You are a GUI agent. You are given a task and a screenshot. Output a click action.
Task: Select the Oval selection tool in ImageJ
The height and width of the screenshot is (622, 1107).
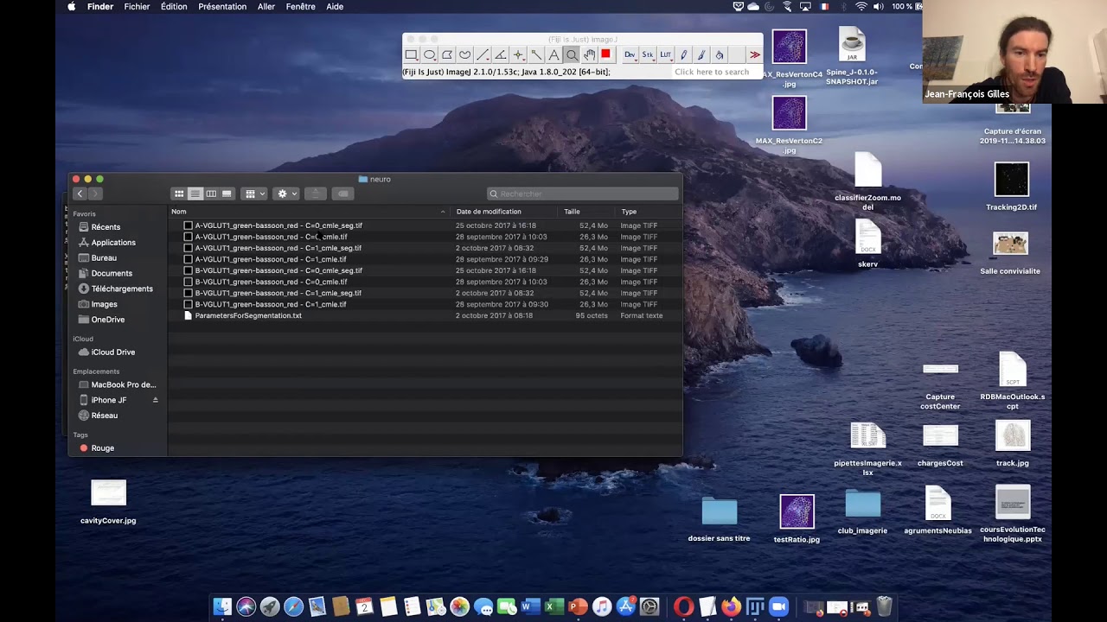click(x=429, y=54)
